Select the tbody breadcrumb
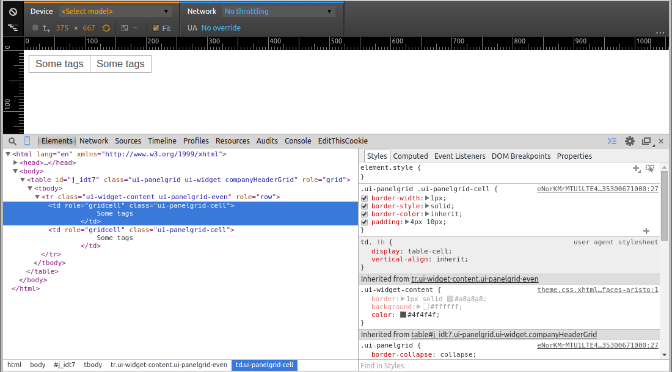This screenshot has height=372, width=672. click(x=93, y=365)
